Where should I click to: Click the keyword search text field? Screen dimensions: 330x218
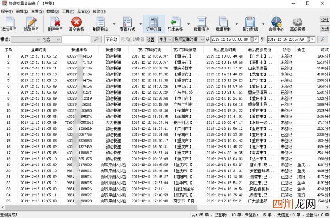(x=76, y=39)
